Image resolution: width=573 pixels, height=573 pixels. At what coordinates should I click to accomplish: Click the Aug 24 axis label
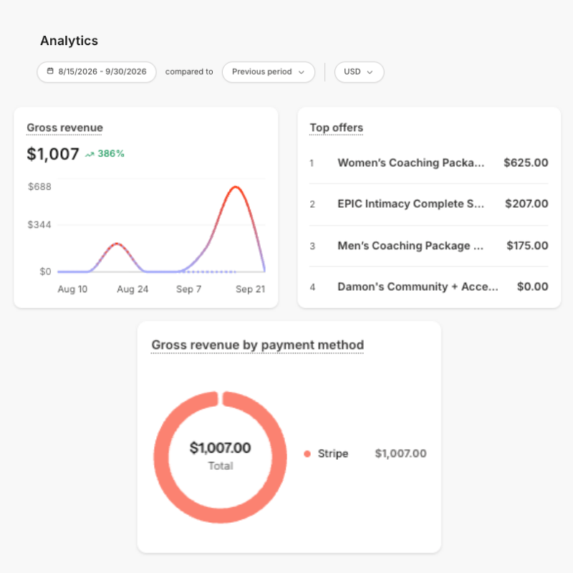133,289
